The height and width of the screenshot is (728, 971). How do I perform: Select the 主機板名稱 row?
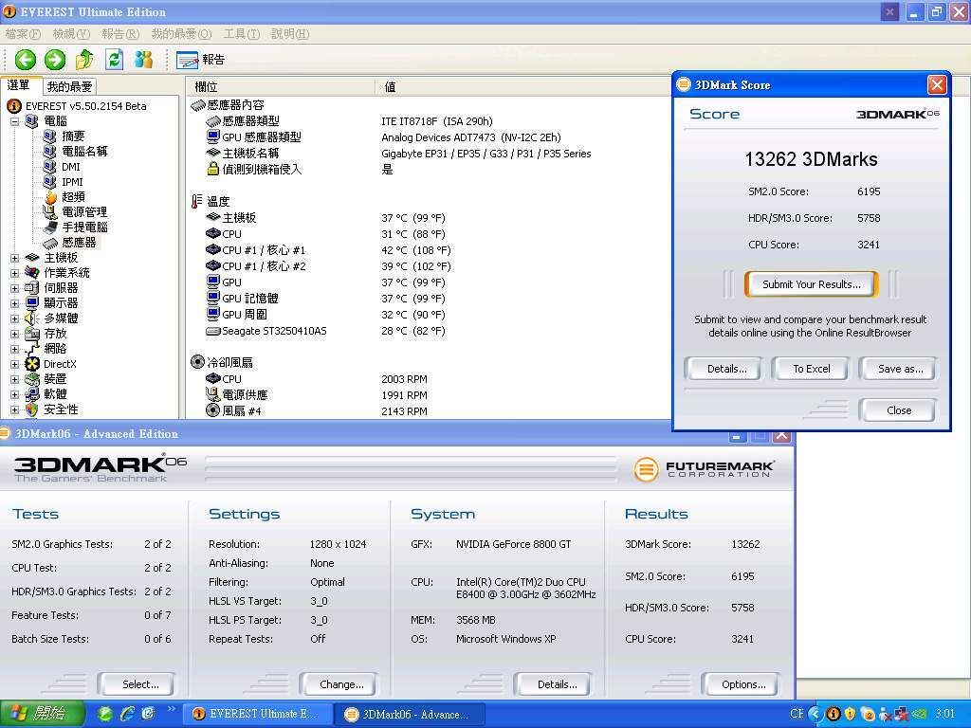[x=398, y=154]
